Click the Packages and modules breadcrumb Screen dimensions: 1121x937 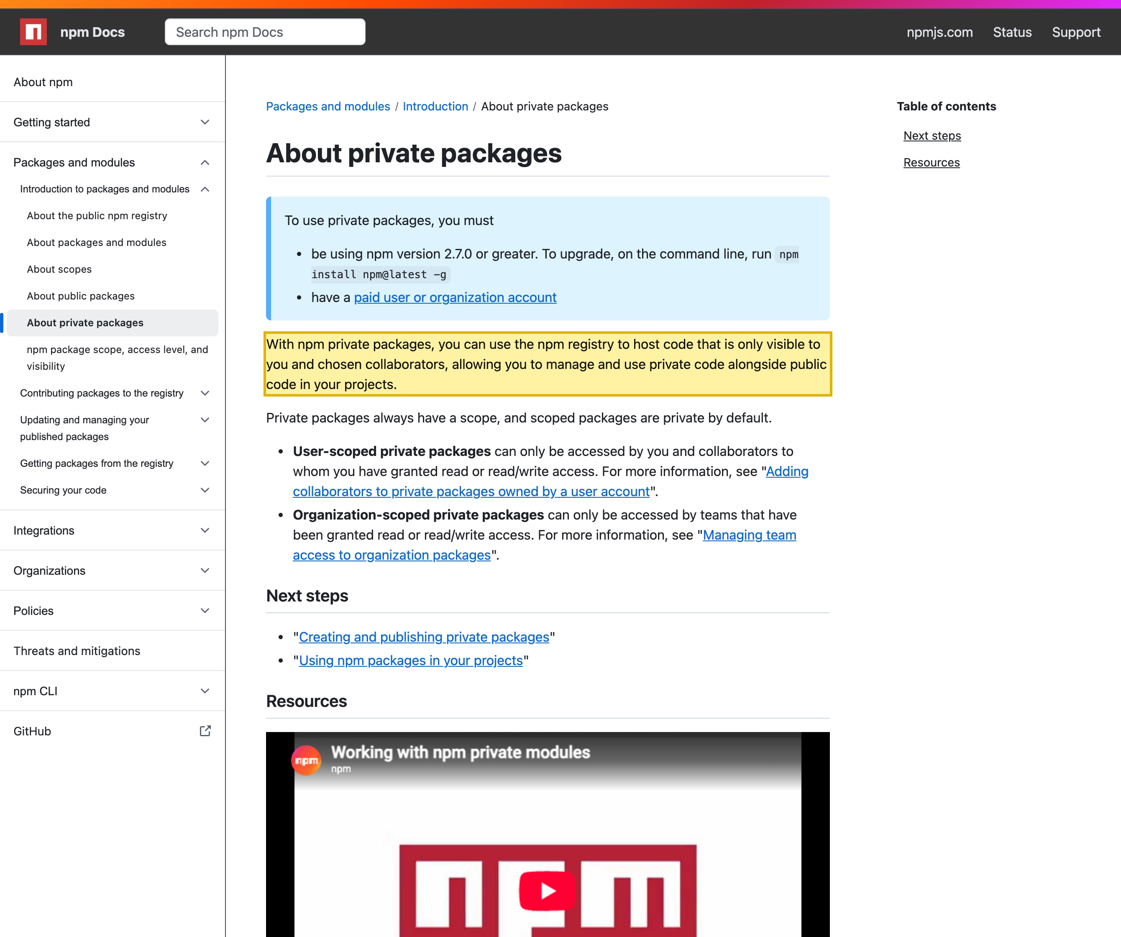[x=328, y=106]
